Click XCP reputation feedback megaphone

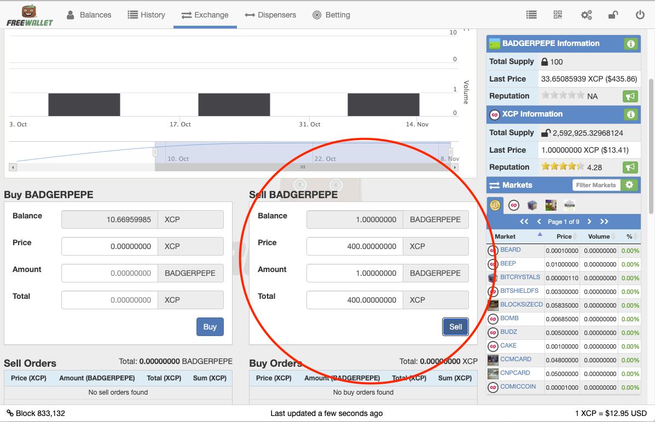pyautogui.click(x=630, y=167)
